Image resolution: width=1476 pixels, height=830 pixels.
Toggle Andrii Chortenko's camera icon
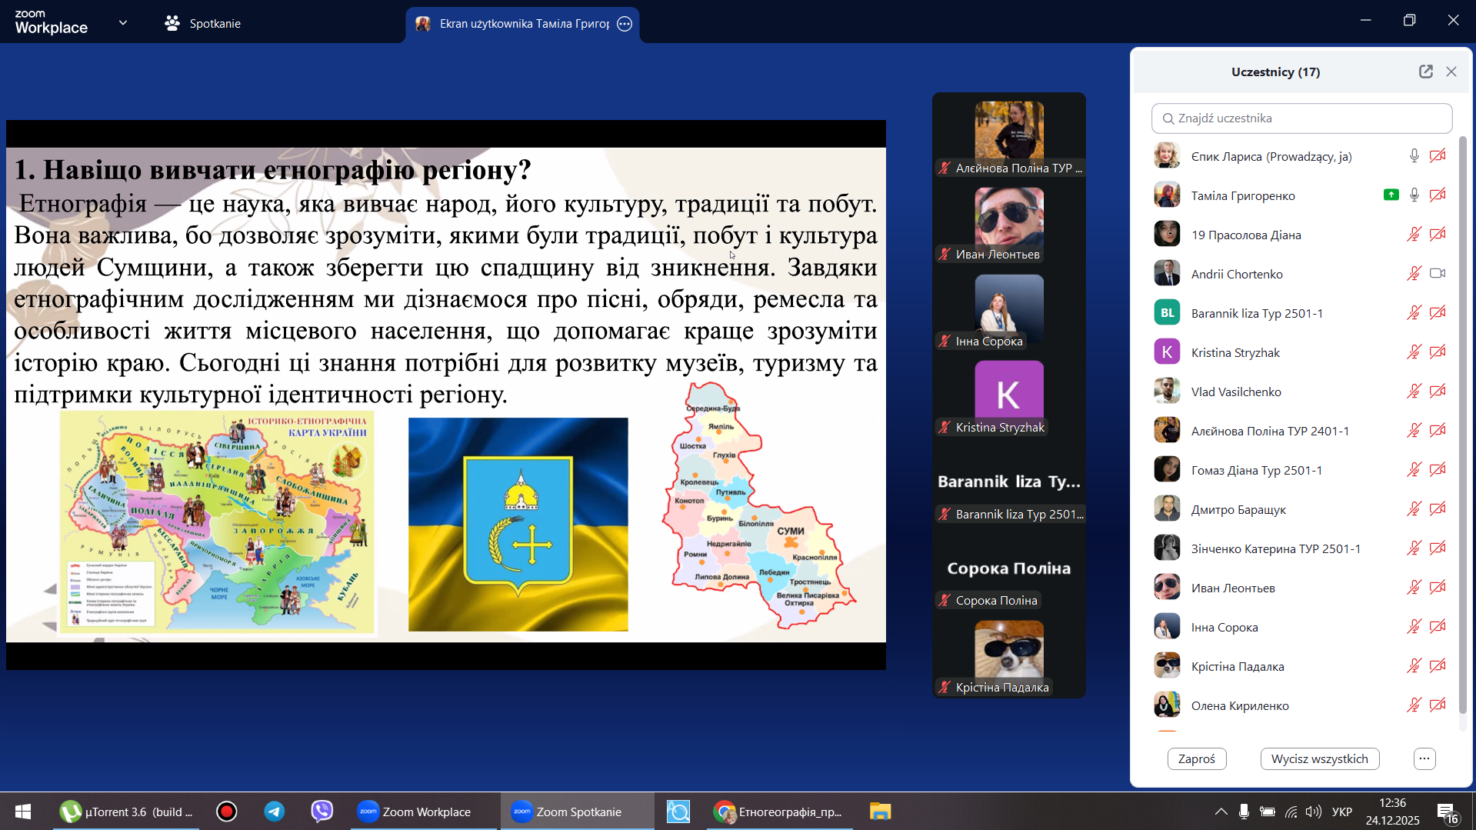coord(1438,274)
